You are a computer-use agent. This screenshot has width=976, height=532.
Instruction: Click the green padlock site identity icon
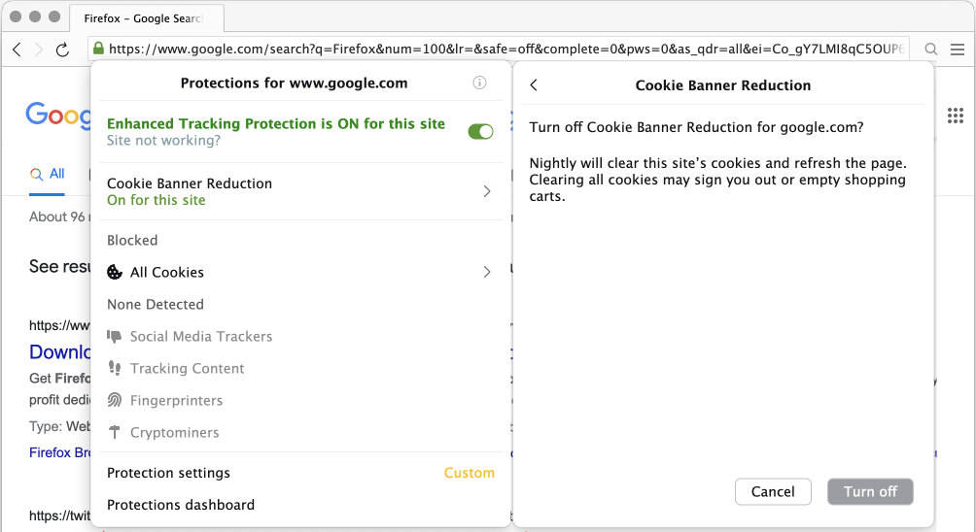point(97,50)
